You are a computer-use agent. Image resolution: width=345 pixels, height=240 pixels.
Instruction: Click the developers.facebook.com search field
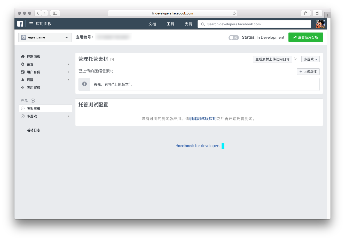click(x=254, y=24)
